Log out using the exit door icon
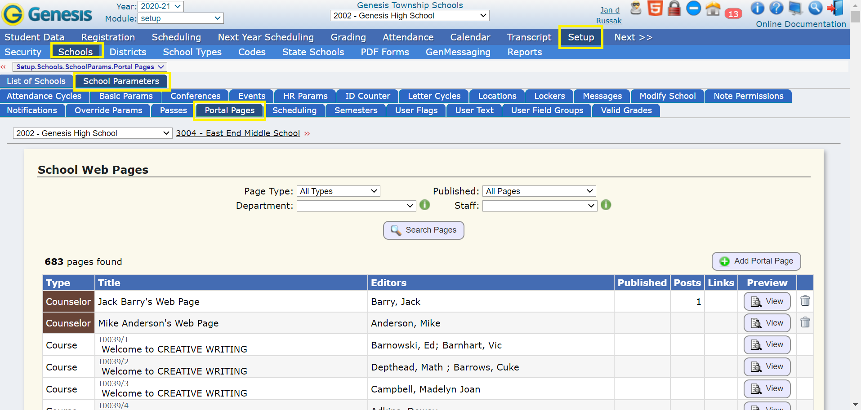Image resolution: width=861 pixels, height=410 pixels. pos(835,8)
